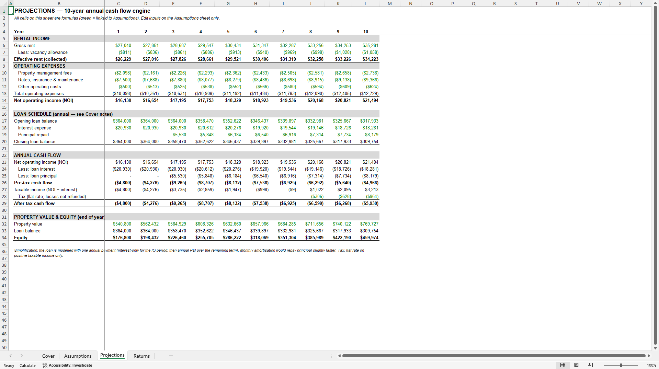The height and width of the screenshot is (369, 659).
Task: Select column L header
Action: [x=366, y=3]
